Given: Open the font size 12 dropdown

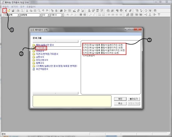Looking at the screenshot, I should coord(49,15).
